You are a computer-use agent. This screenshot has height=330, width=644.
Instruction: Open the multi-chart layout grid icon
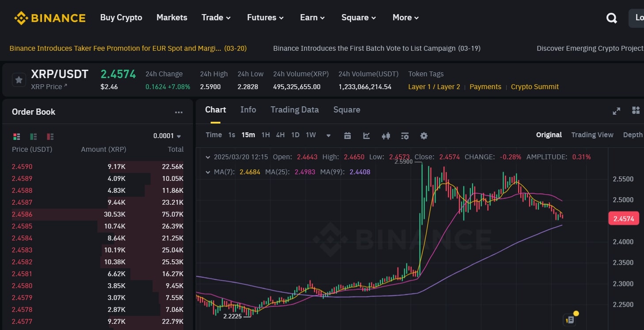pos(636,110)
